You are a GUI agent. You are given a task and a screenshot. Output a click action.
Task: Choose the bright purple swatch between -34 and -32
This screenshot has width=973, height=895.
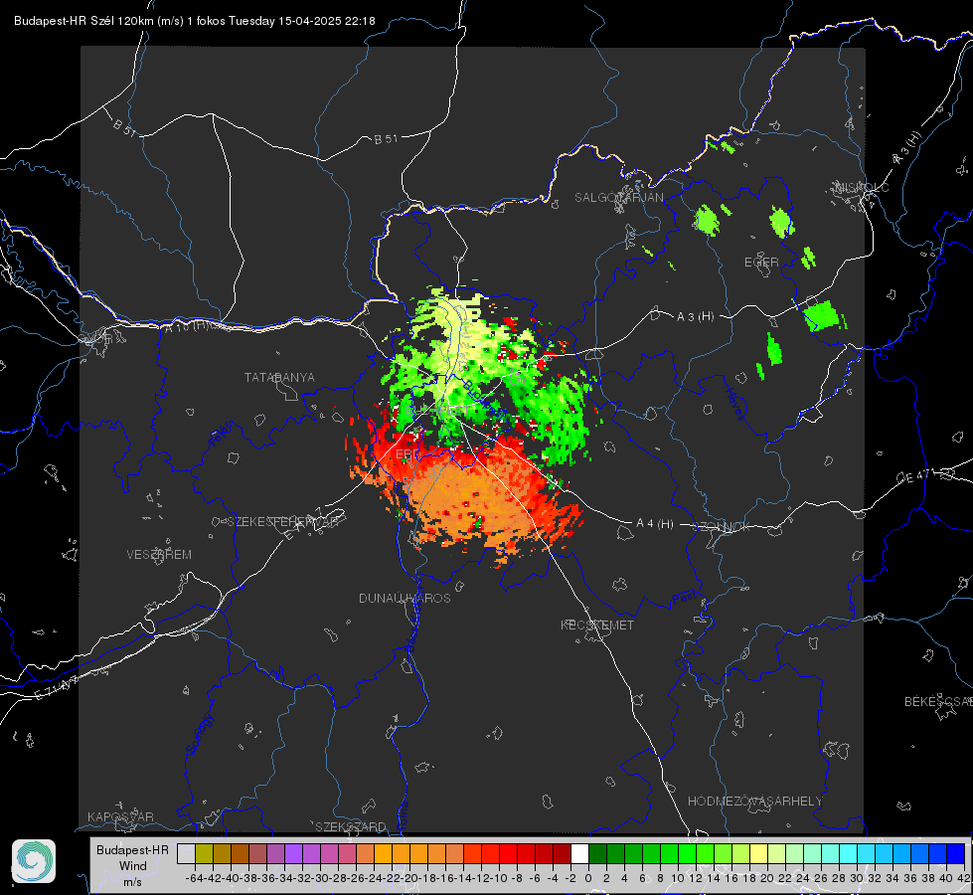293,853
